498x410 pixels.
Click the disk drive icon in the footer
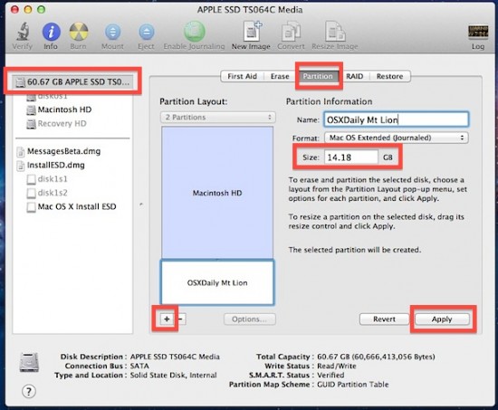[x=29, y=362]
